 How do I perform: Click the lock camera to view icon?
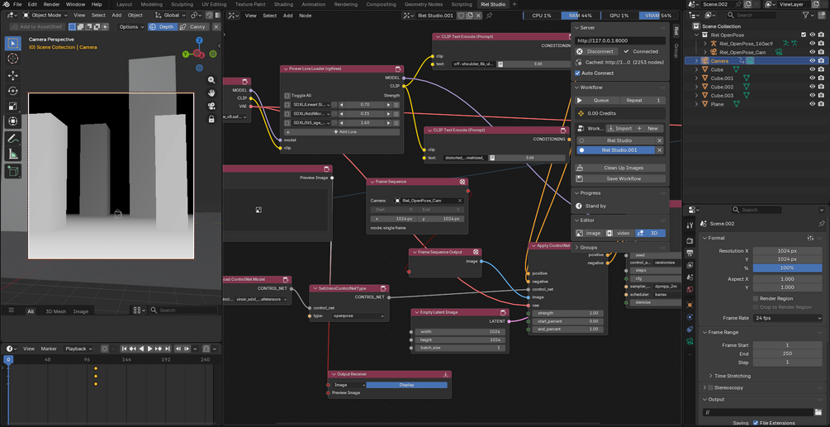click(211, 119)
